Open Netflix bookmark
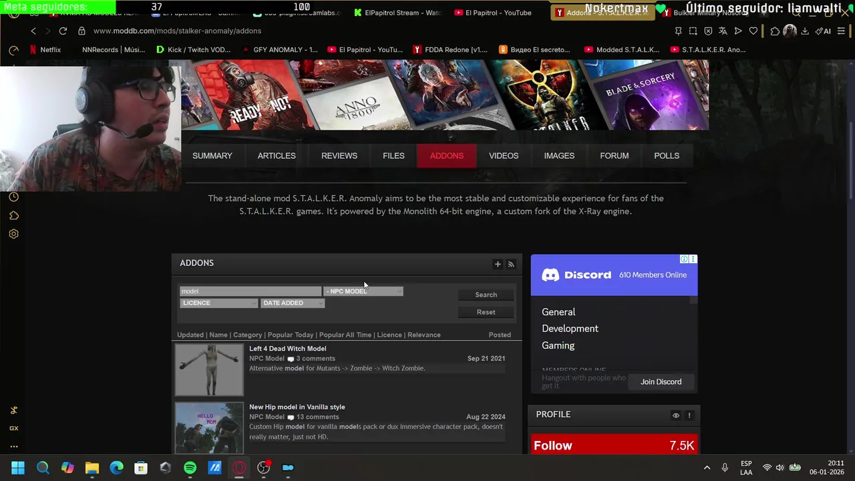855x481 pixels. click(x=45, y=49)
